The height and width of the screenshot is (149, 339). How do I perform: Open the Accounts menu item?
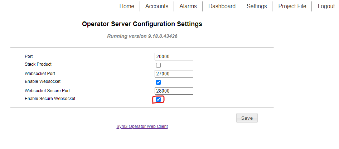click(157, 6)
